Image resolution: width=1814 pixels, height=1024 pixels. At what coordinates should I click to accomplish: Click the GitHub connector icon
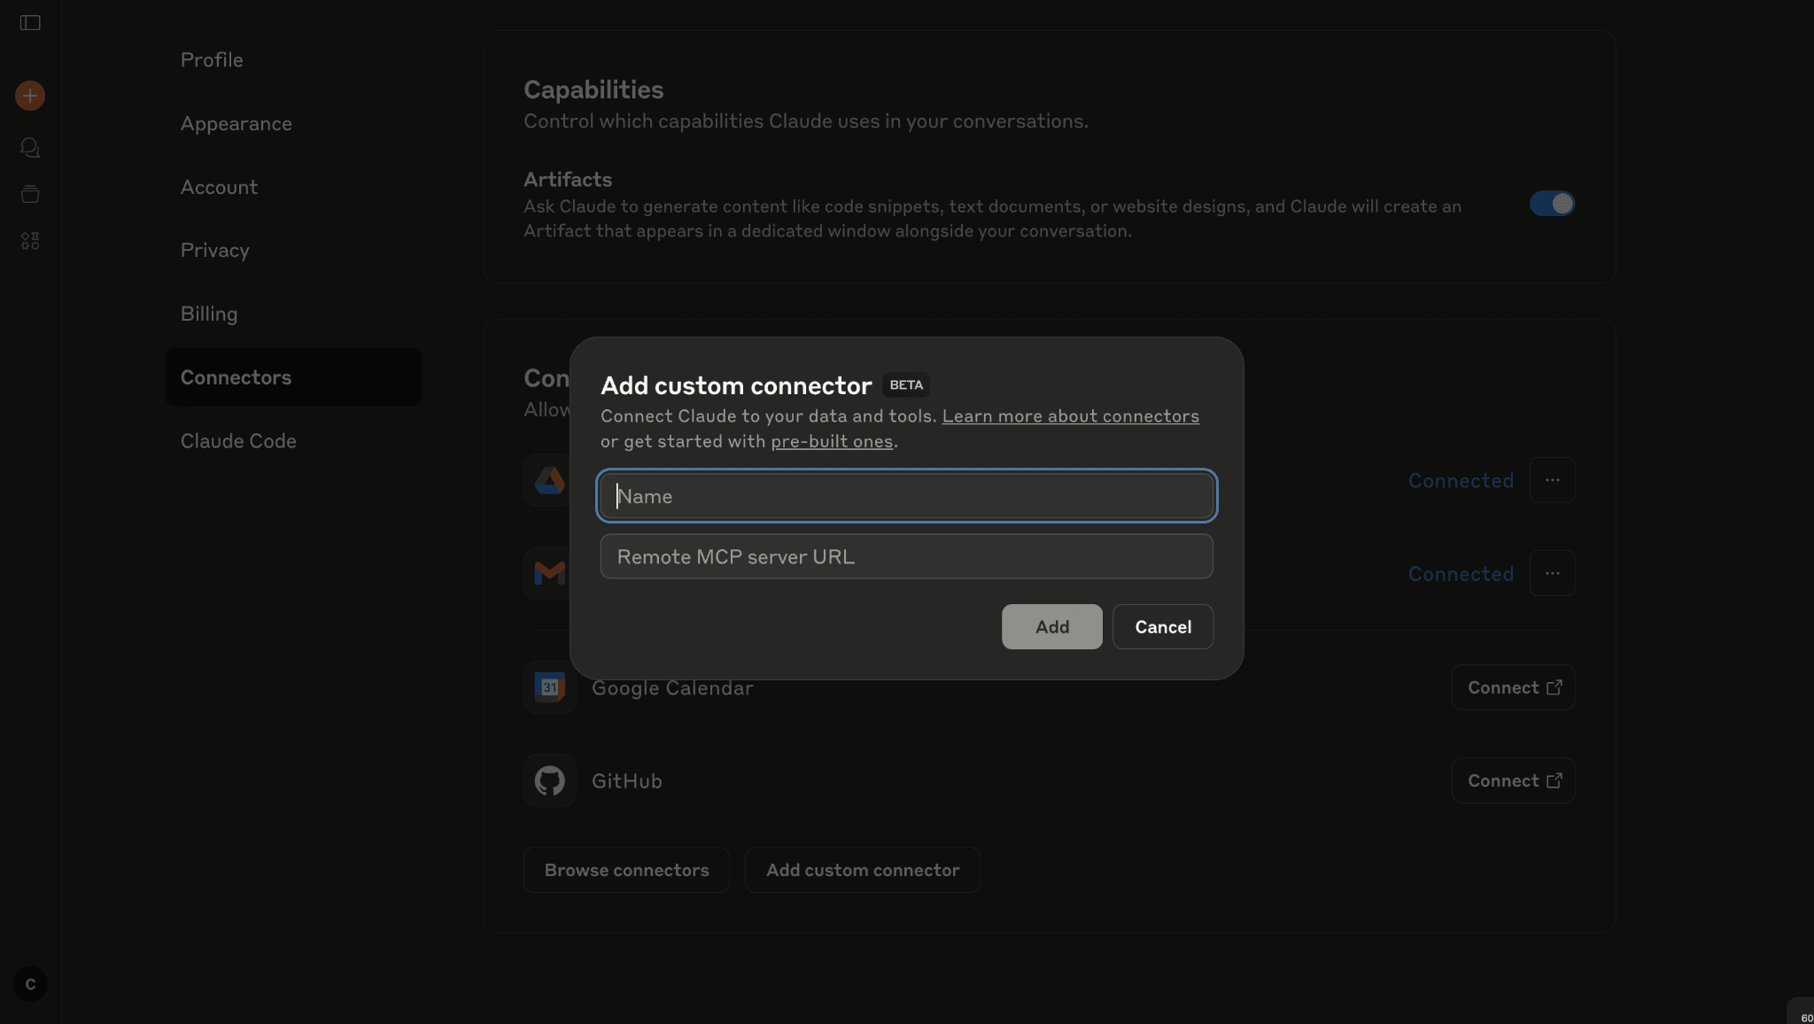(548, 780)
